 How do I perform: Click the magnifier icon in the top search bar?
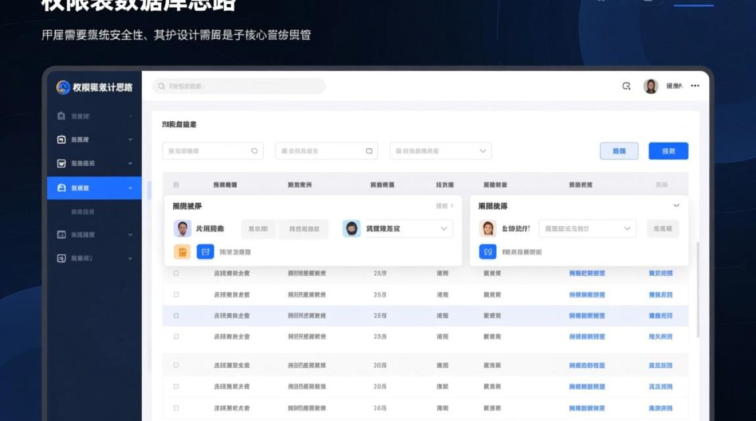162,86
